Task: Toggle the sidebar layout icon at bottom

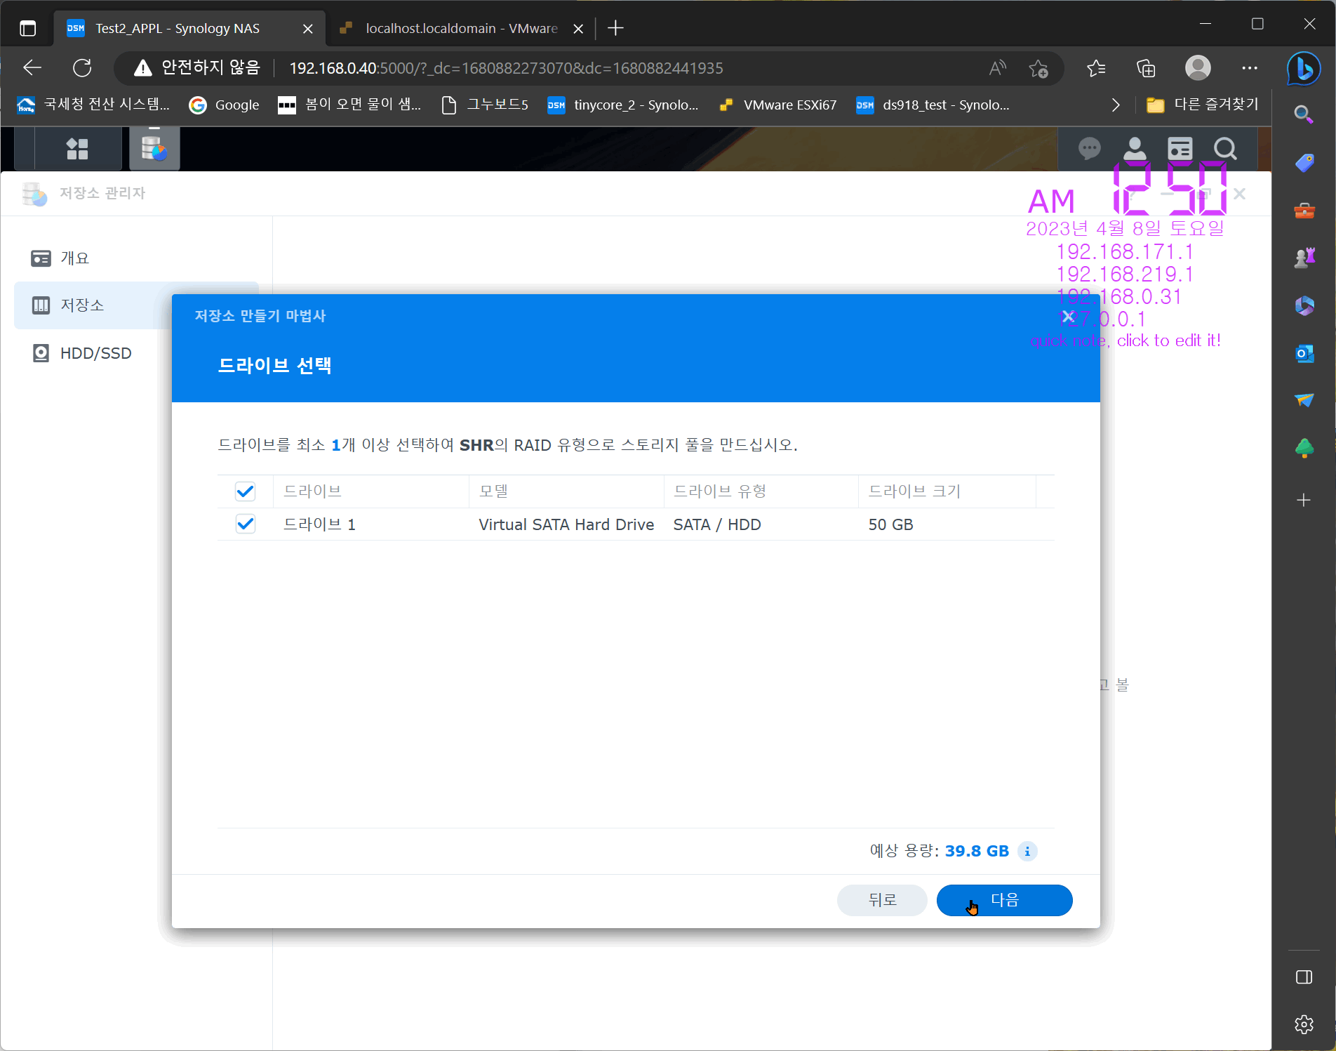Action: (x=1304, y=977)
